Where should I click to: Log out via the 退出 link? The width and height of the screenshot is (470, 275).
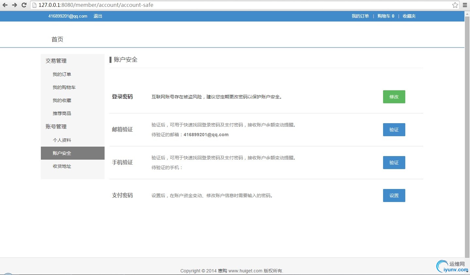coord(98,16)
